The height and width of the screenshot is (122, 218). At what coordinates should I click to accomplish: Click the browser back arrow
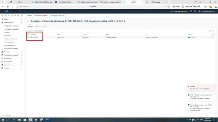click(x=3, y=7)
